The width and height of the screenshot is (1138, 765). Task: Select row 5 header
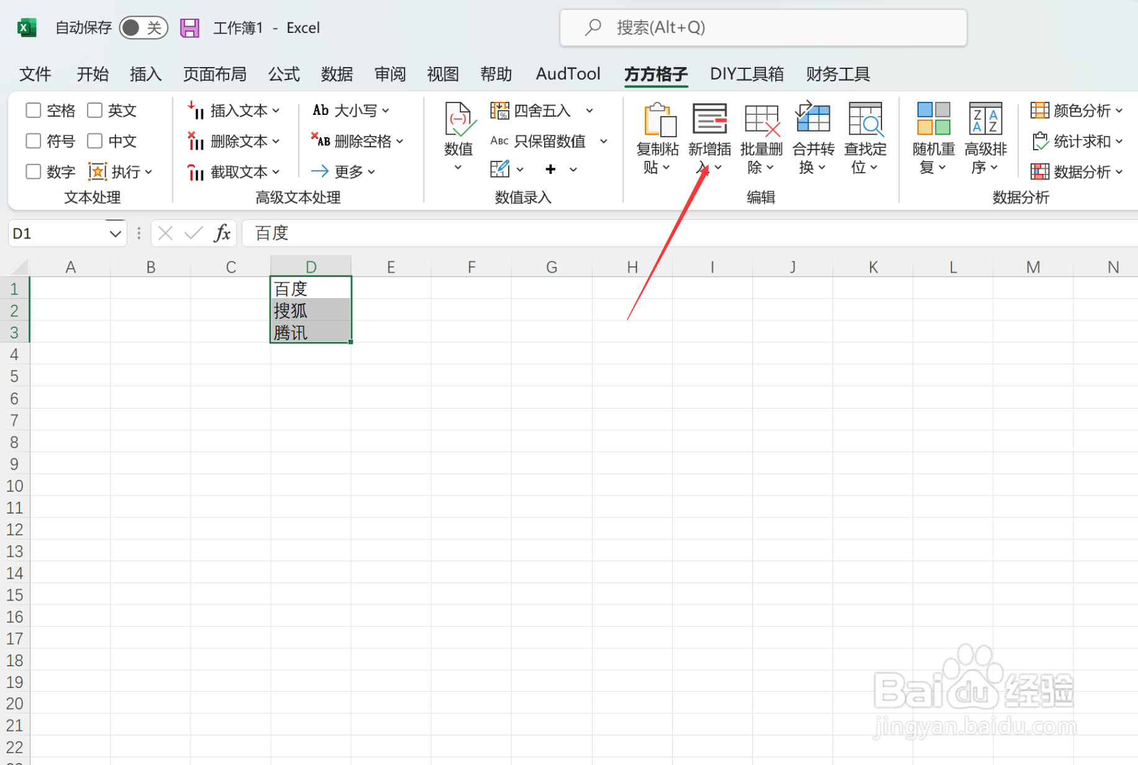tap(14, 376)
